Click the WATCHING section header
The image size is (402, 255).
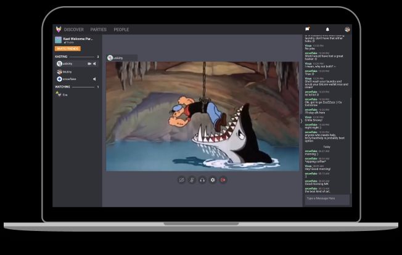62,87
